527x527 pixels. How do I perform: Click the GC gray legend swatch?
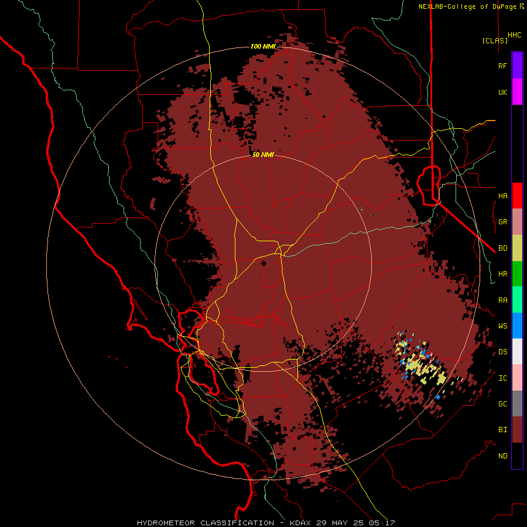point(517,403)
